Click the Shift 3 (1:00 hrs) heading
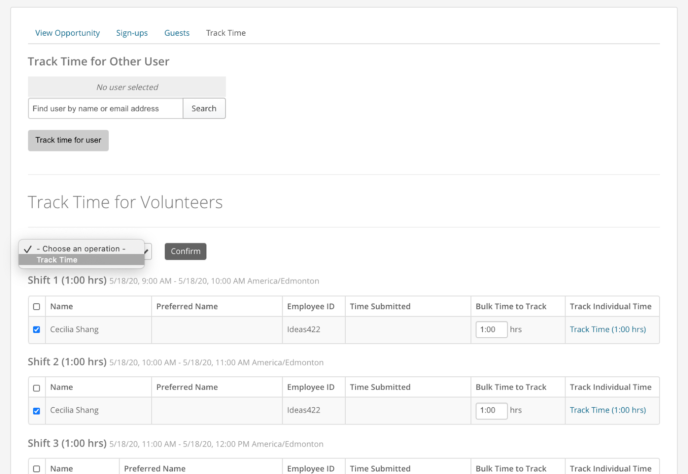 click(x=67, y=443)
